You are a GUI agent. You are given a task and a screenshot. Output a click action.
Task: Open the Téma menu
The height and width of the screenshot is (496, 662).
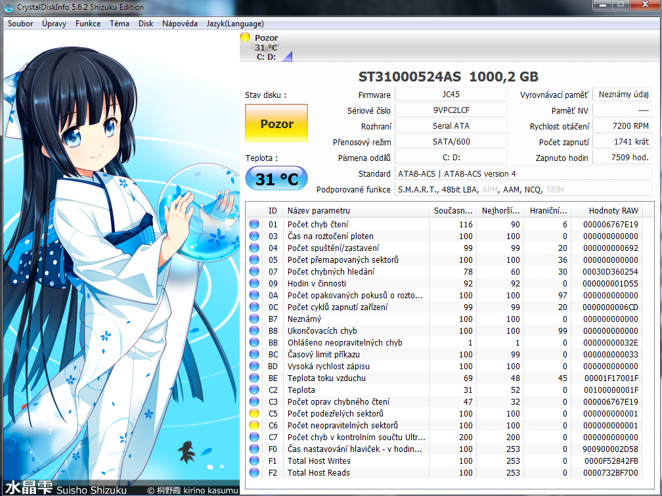pyautogui.click(x=120, y=24)
